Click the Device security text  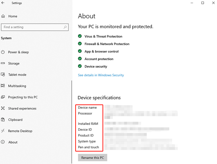pyautogui.click(x=96, y=67)
